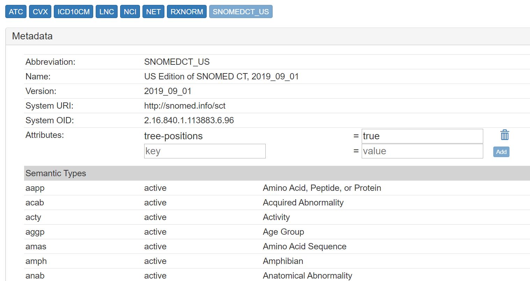Click the aggp semantic type code
Viewport: 530px width, 281px height.
[35, 232]
